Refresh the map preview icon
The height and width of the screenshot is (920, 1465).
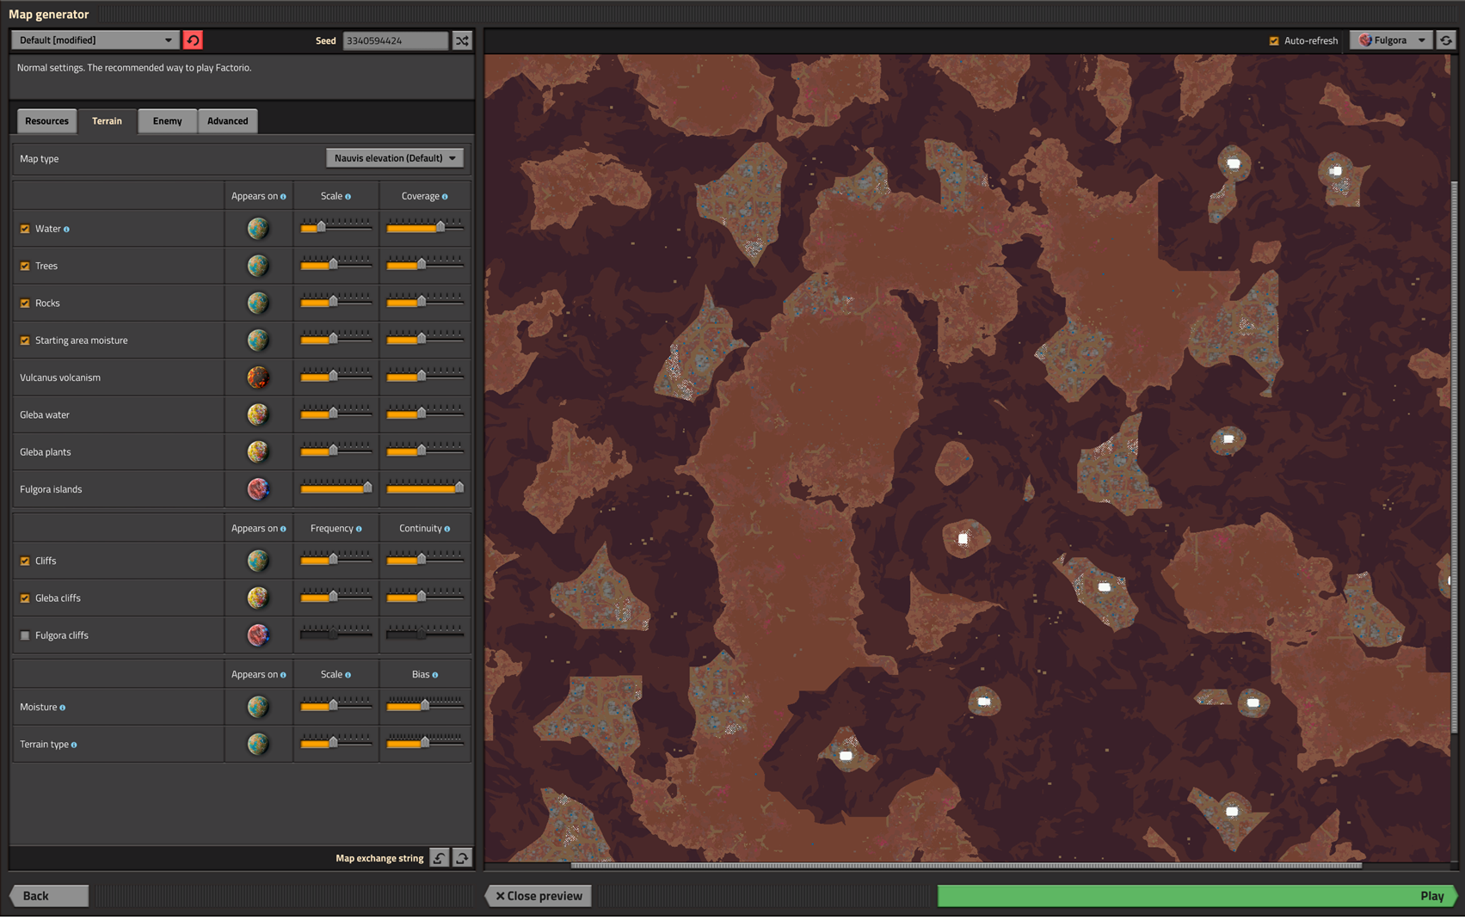coord(1446,40)
